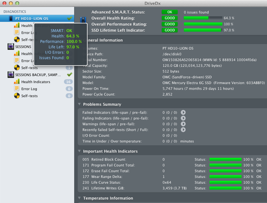Click green checkmark beside PT HD10-LION OS
The image size is (267, 203).
(69, 18)
